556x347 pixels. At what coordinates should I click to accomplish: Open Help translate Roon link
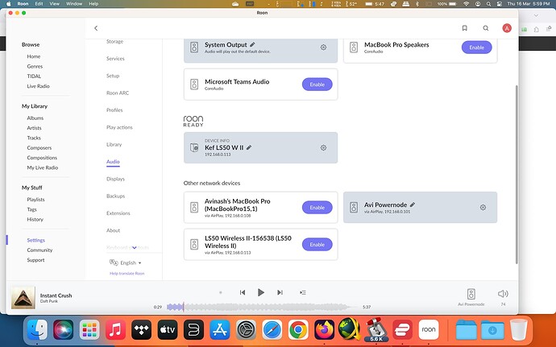(x=127, y=273)
